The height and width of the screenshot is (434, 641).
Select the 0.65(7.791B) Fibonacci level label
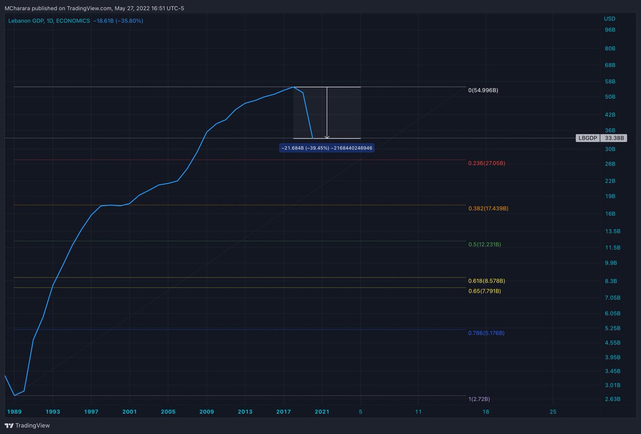click(x=484, y=291)
